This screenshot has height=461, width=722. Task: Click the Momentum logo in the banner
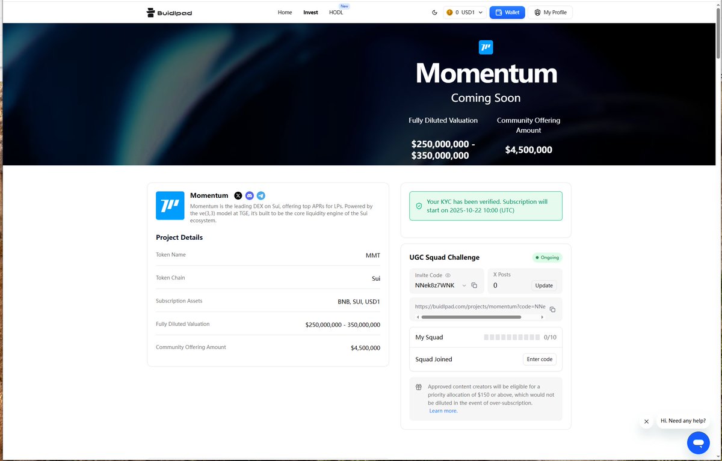[486, 47]
